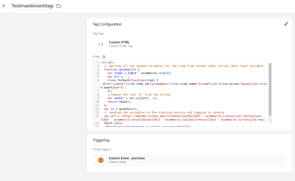
Task: Click the orange Custom Event trigger icon
Action: [x=101, y=160]
